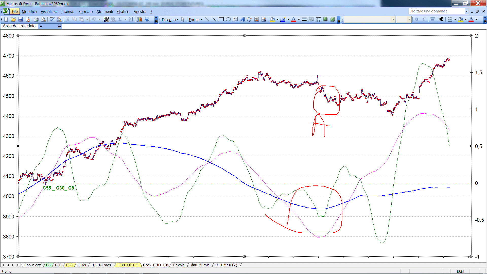Image resolution: width=487 pixels, height=274 pixels.
Task: Expand the font size combo box
Action: point(409,19)
